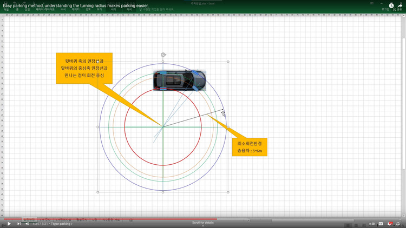Open the video settings gear
The image size is (406, 228).
[390, 224]
